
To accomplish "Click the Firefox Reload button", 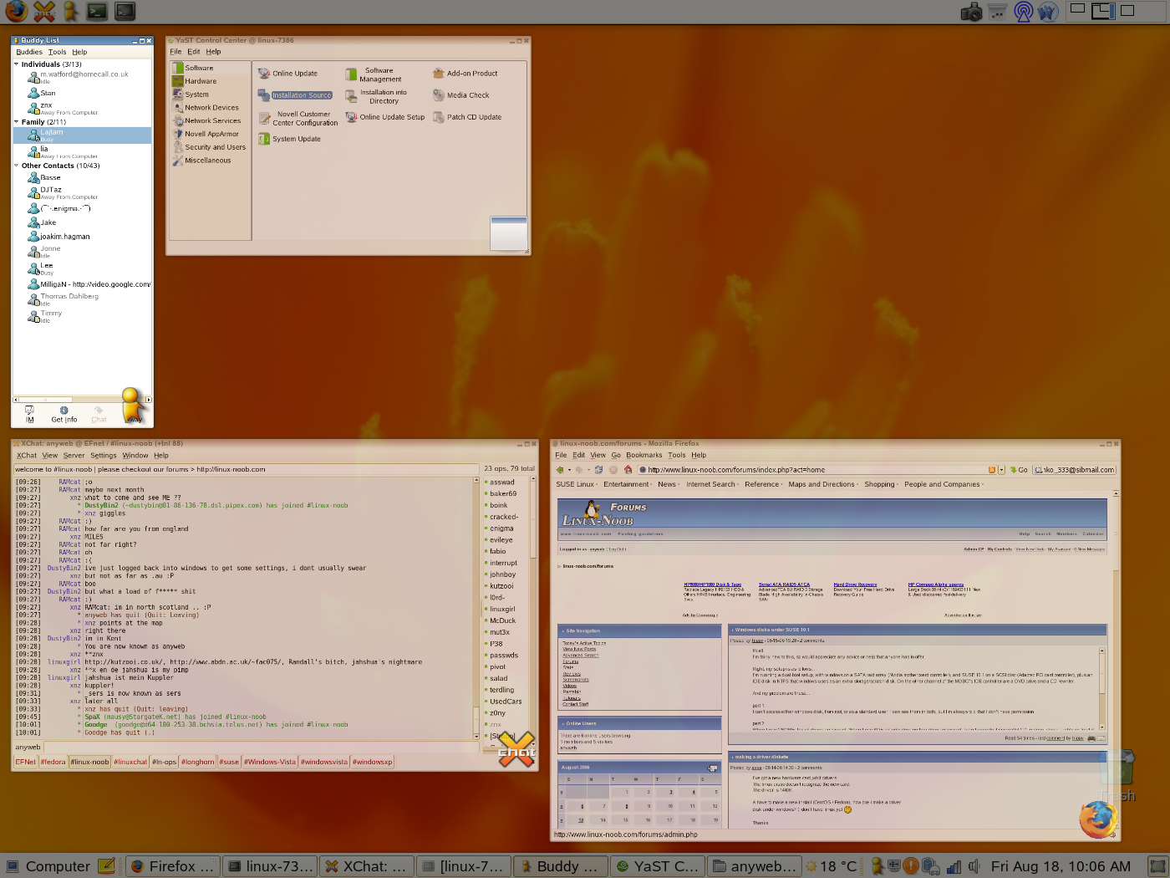I will pyautogui.click(x=598, y=470).
